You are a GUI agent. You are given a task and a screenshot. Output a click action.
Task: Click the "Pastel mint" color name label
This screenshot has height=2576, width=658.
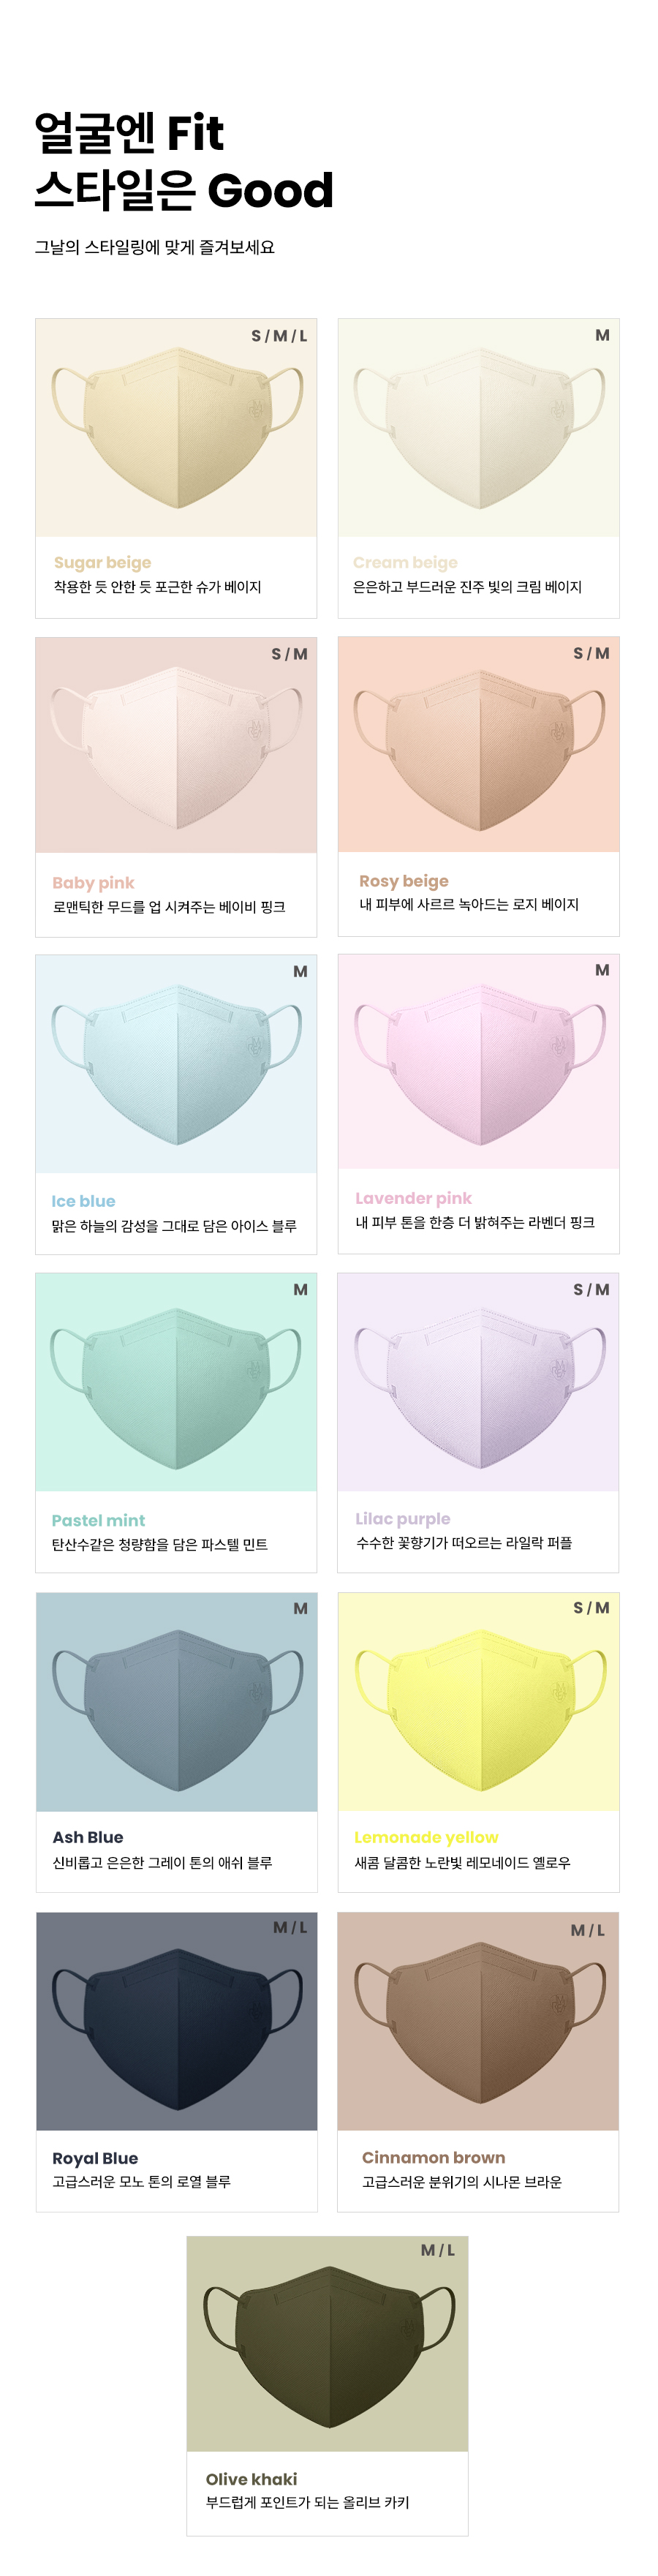(x=98, y=1520)
